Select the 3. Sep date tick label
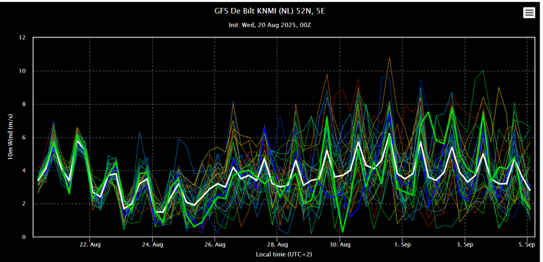The image size is (543, 262). pyautogui.click(x=465, y=244)
